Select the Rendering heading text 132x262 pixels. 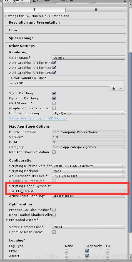pos(18,52)
